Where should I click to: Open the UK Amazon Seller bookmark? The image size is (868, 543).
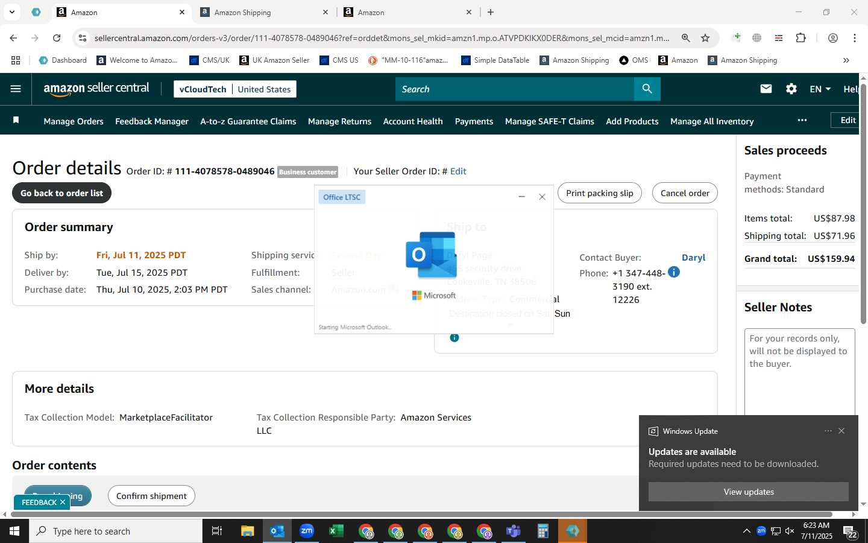coord(274,60)
